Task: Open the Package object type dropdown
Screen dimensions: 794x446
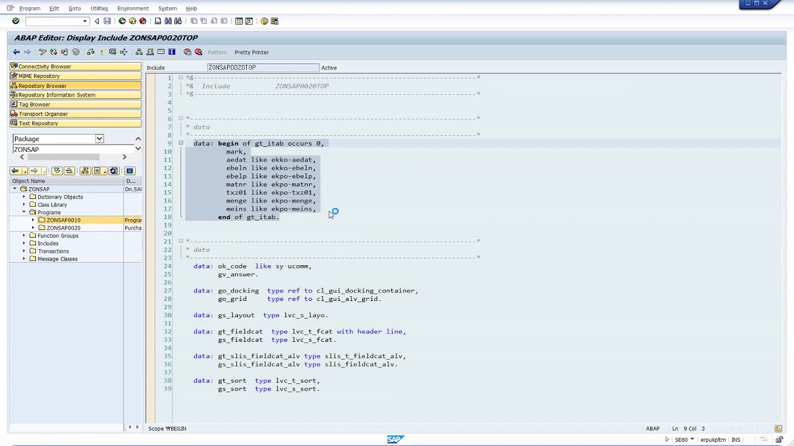Action: point(99,139)
